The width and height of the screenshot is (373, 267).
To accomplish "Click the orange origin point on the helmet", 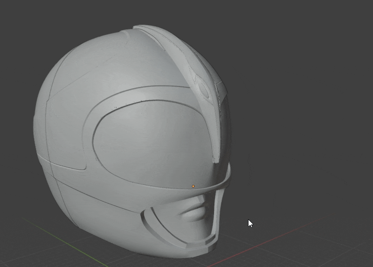I will (193, 186).
